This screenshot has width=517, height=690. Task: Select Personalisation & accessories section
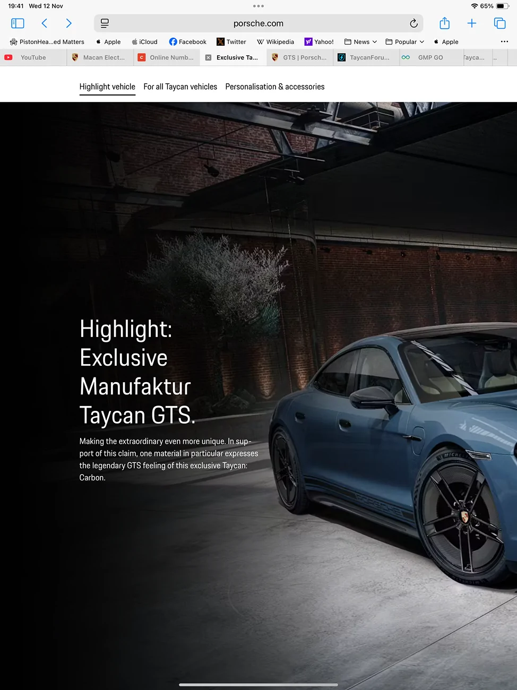click(275, 87)
